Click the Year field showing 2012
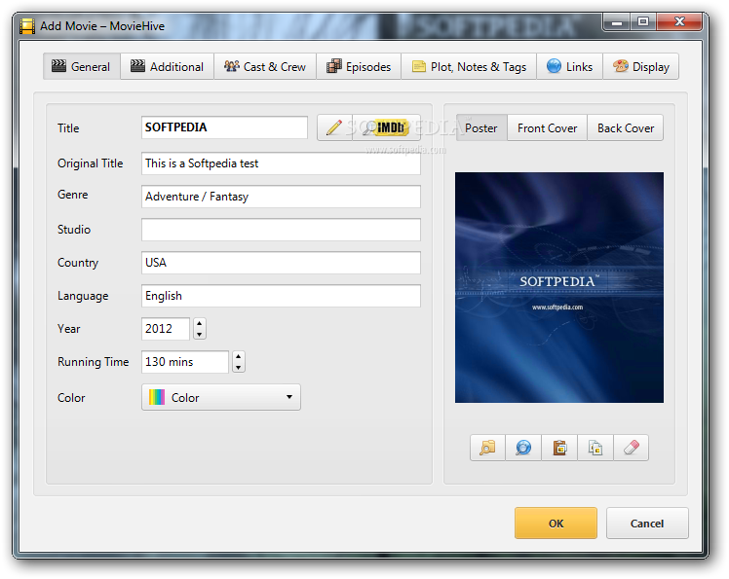The height and width of the screenshot is (579, 729). point(166,329)
